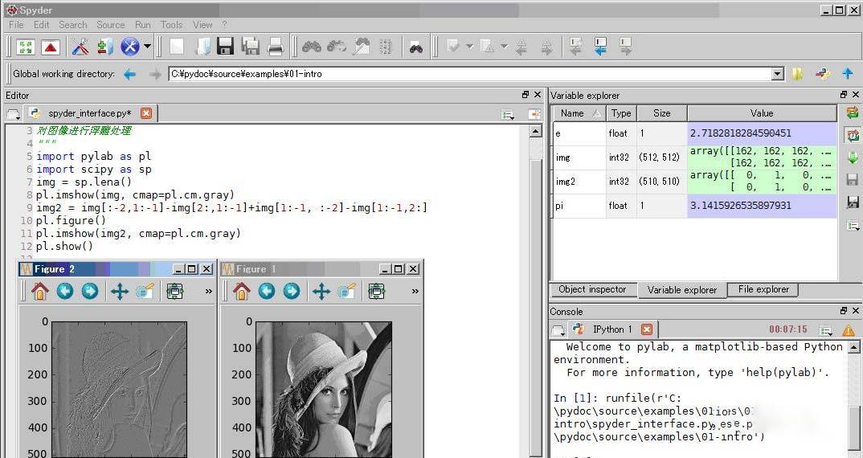Screen dimensions: 863x458
Task: Toggle fullscreen mode red triangle button
Action: pyautogui.click(x=50, y=47)
